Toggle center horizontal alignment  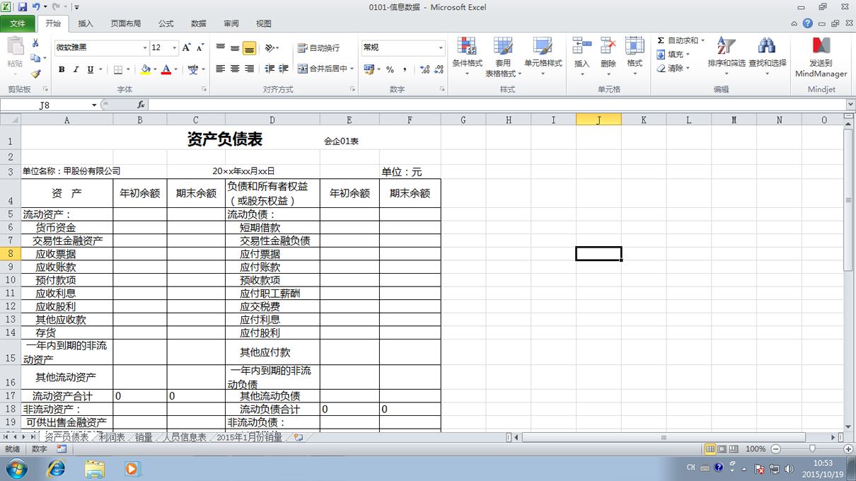235,69
